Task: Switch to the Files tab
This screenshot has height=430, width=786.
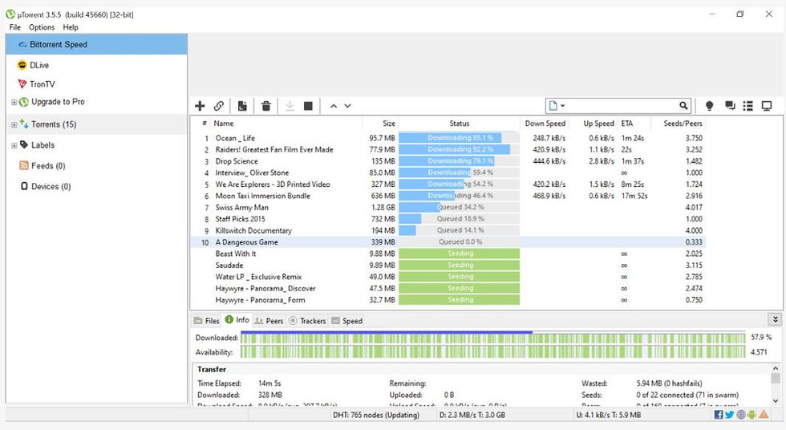Action: pyautogui.click(x=207, y=321)
